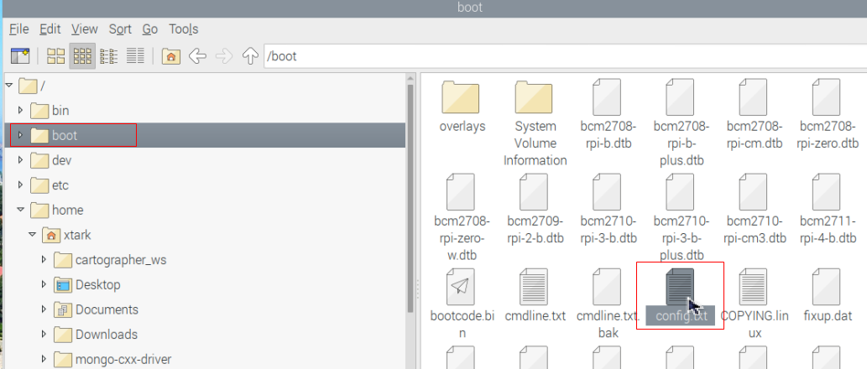
Task: Switch to compact view mode
Action: point(109,56)
